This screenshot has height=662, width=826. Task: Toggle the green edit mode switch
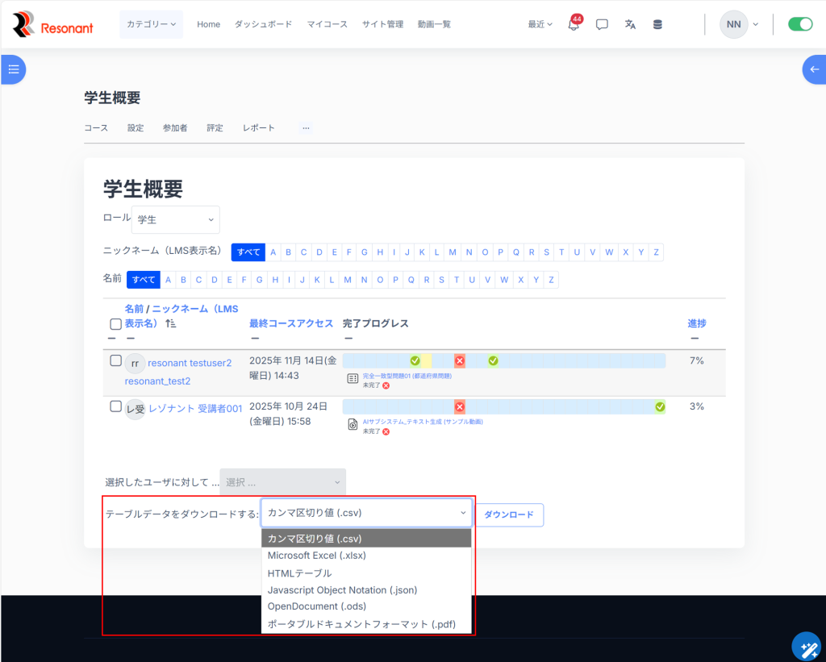(800, 24)
